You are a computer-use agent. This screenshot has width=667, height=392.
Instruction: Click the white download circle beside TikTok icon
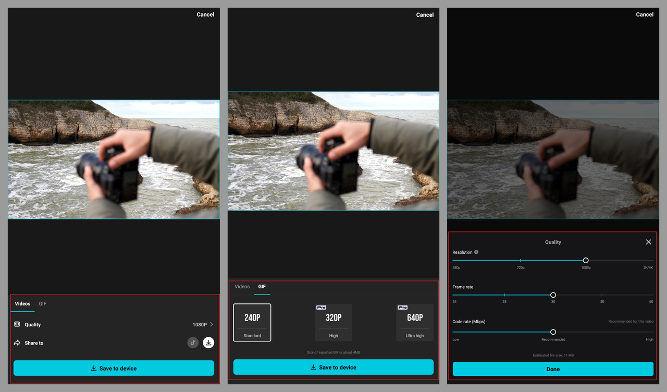coord(208,342)
